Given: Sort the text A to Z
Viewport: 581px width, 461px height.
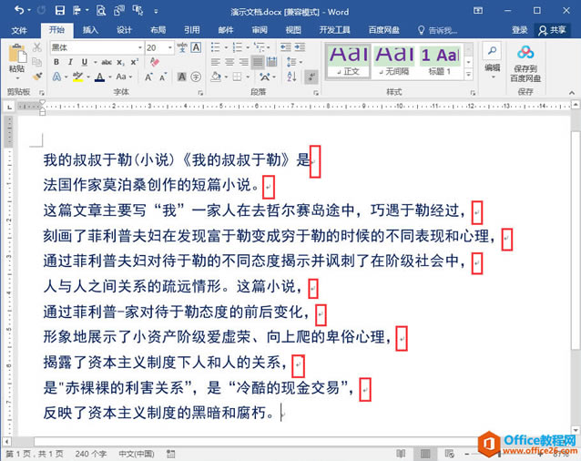Looking at the screenshot, I should tap(291, 77).
